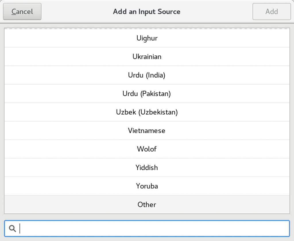Select Urdu (Pakistan) from the list
The height and width of the screenshot is (241, 294).
(x=147, y=93)
